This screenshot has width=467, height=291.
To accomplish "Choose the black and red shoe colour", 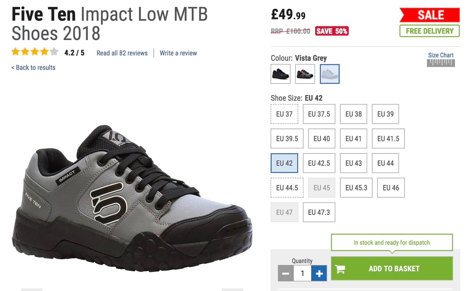I will coord(305,74).
